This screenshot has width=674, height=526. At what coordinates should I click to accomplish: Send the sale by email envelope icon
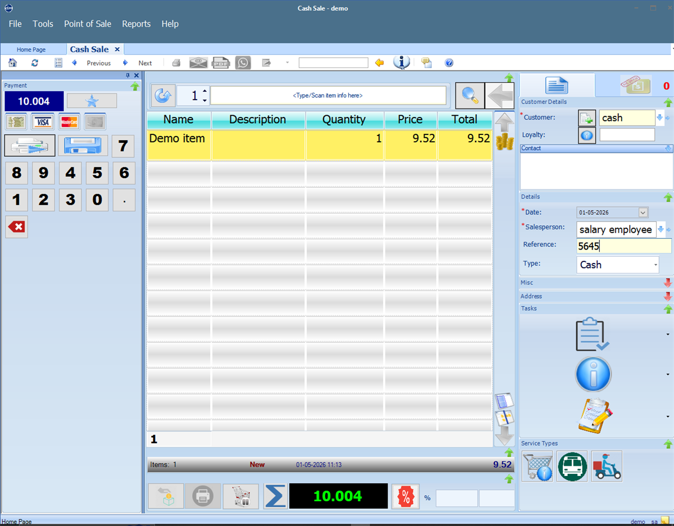(x=198, y=63)
